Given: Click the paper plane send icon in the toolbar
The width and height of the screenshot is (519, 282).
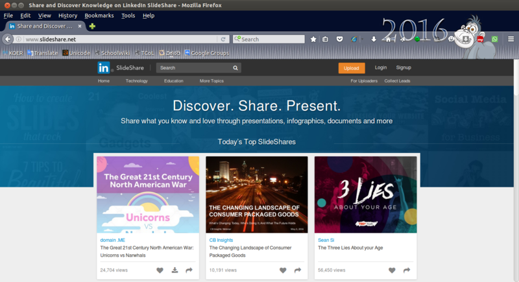Looking at the screenshot, I should [x=403, y=40].
